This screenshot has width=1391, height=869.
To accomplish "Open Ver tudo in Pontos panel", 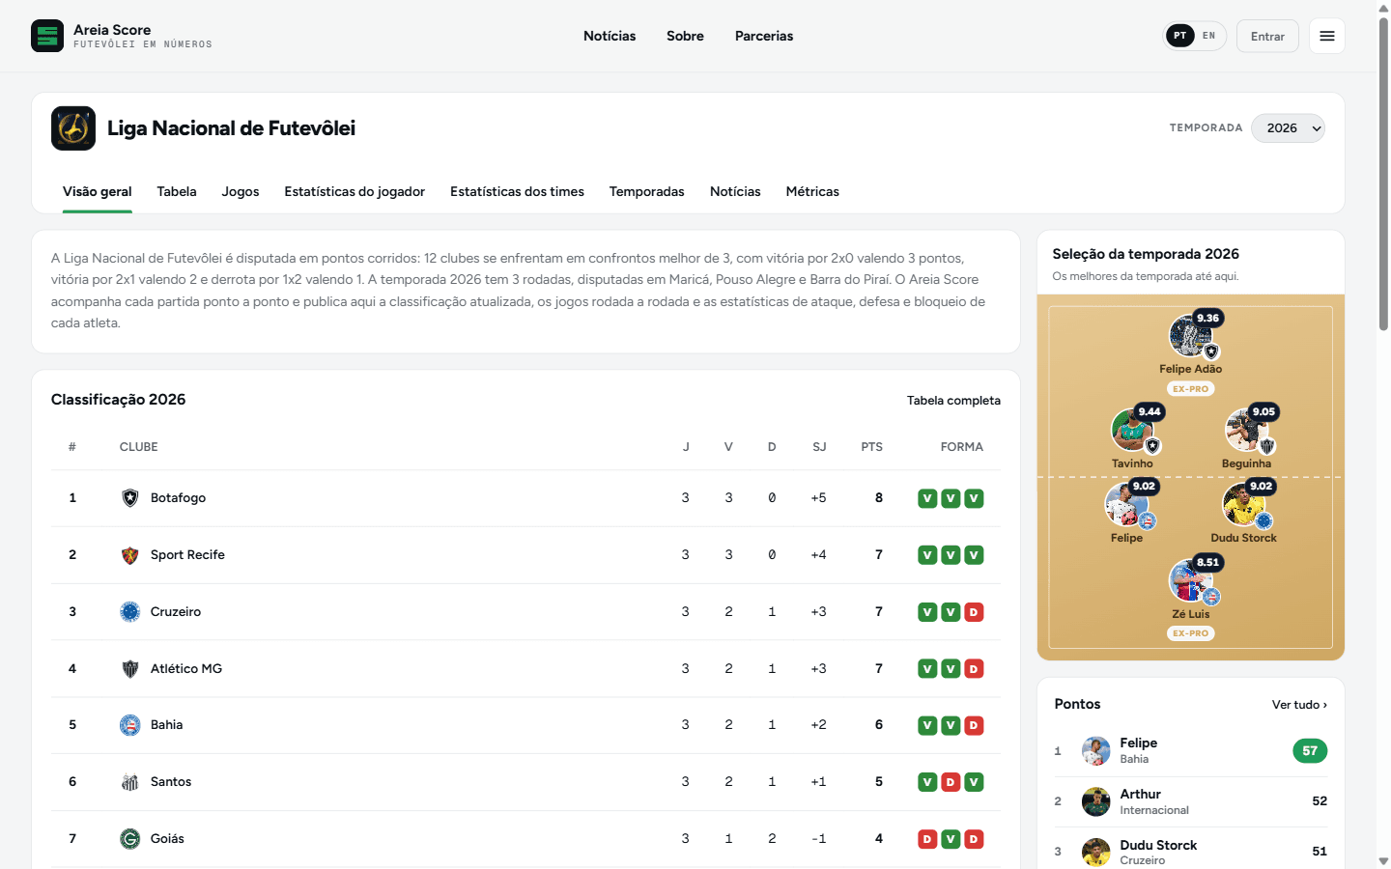I will coord(1299,705).
